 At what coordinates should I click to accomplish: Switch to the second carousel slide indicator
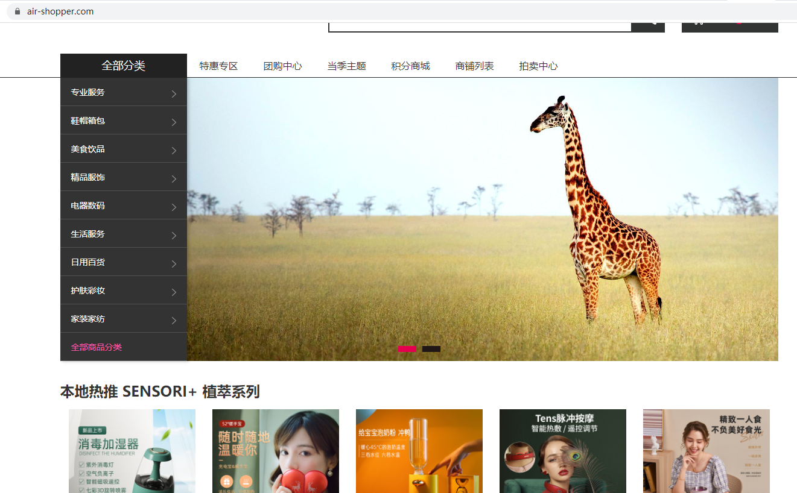431,349
